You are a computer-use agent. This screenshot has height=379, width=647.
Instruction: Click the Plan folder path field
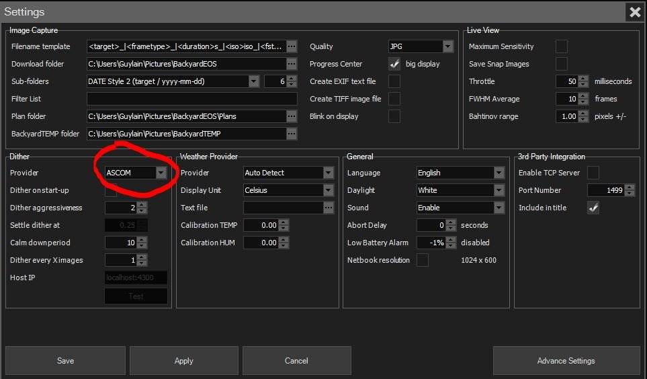tap(186, 116)
